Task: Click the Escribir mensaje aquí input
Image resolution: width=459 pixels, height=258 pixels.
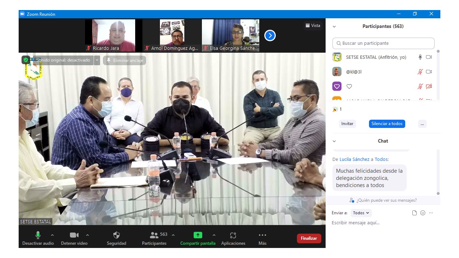Action: (x=383, y=223)
